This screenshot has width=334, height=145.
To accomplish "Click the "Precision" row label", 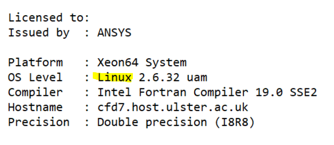I will (x=39, y=122).
